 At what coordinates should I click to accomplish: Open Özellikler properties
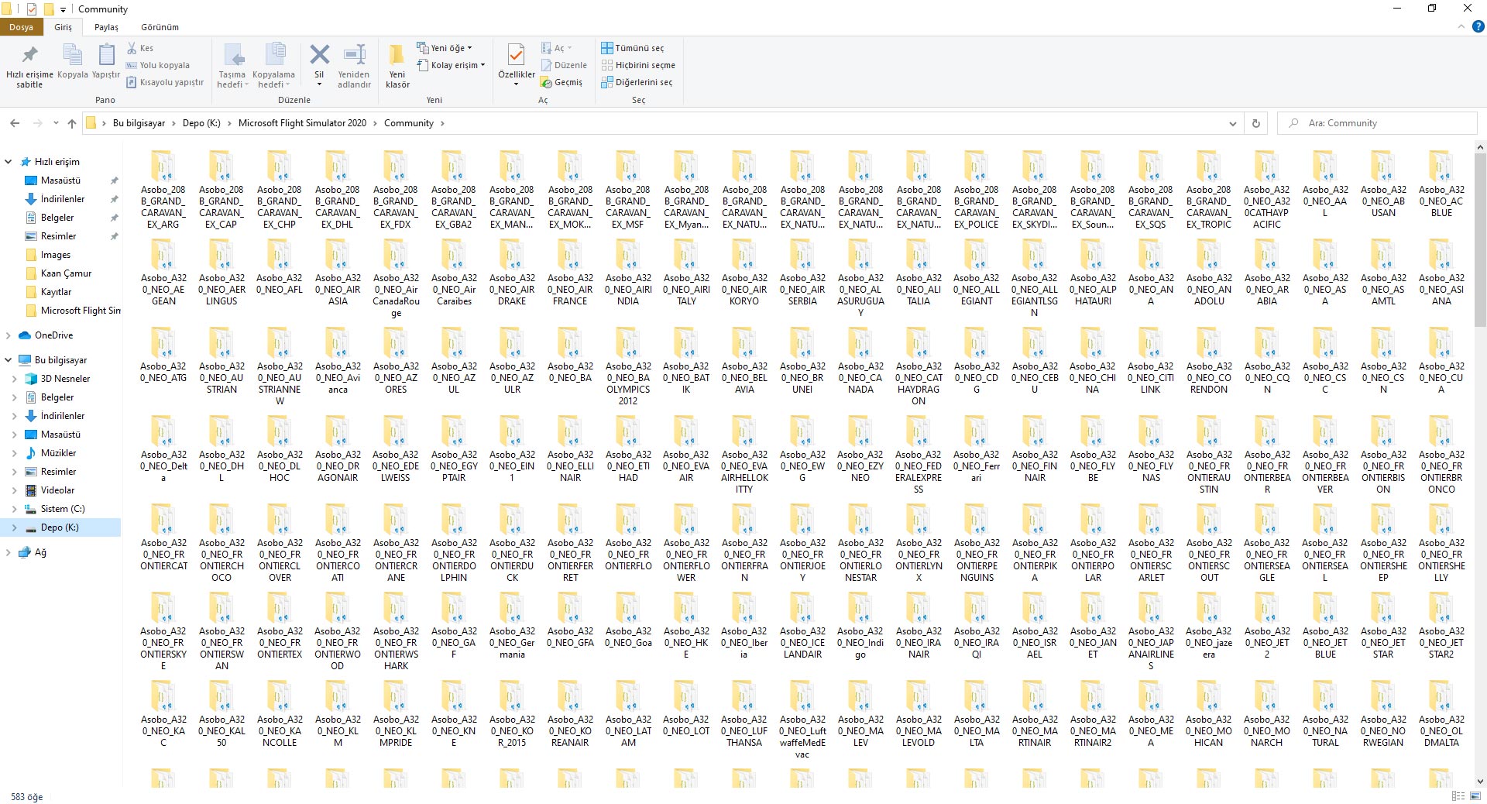point(517,64)
